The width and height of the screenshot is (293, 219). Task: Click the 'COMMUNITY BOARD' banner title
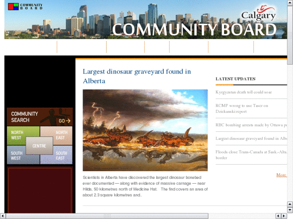[194, 29]
